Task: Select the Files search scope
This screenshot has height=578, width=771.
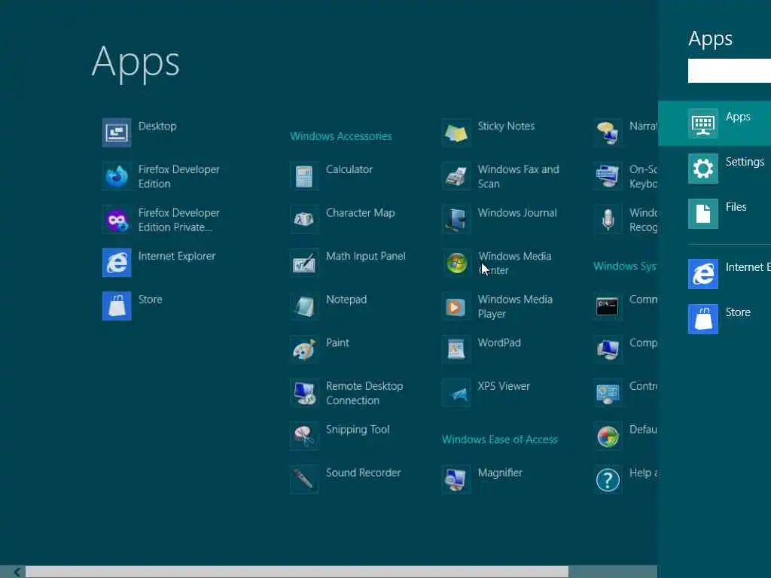Action: [715, 214]
